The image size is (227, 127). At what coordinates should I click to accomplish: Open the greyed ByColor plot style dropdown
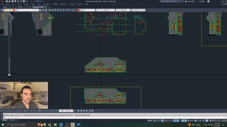point(138,10)
